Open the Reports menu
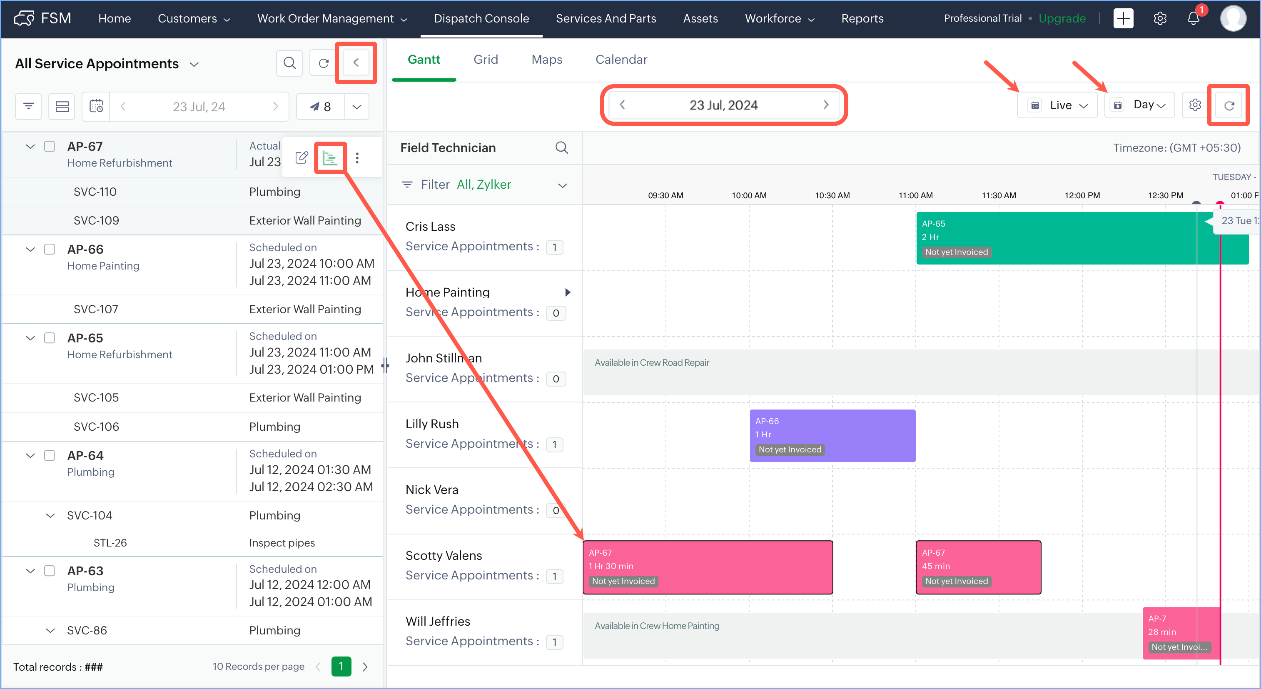The width and height of the screenshot is (1261, 689). tap(862, 19)
